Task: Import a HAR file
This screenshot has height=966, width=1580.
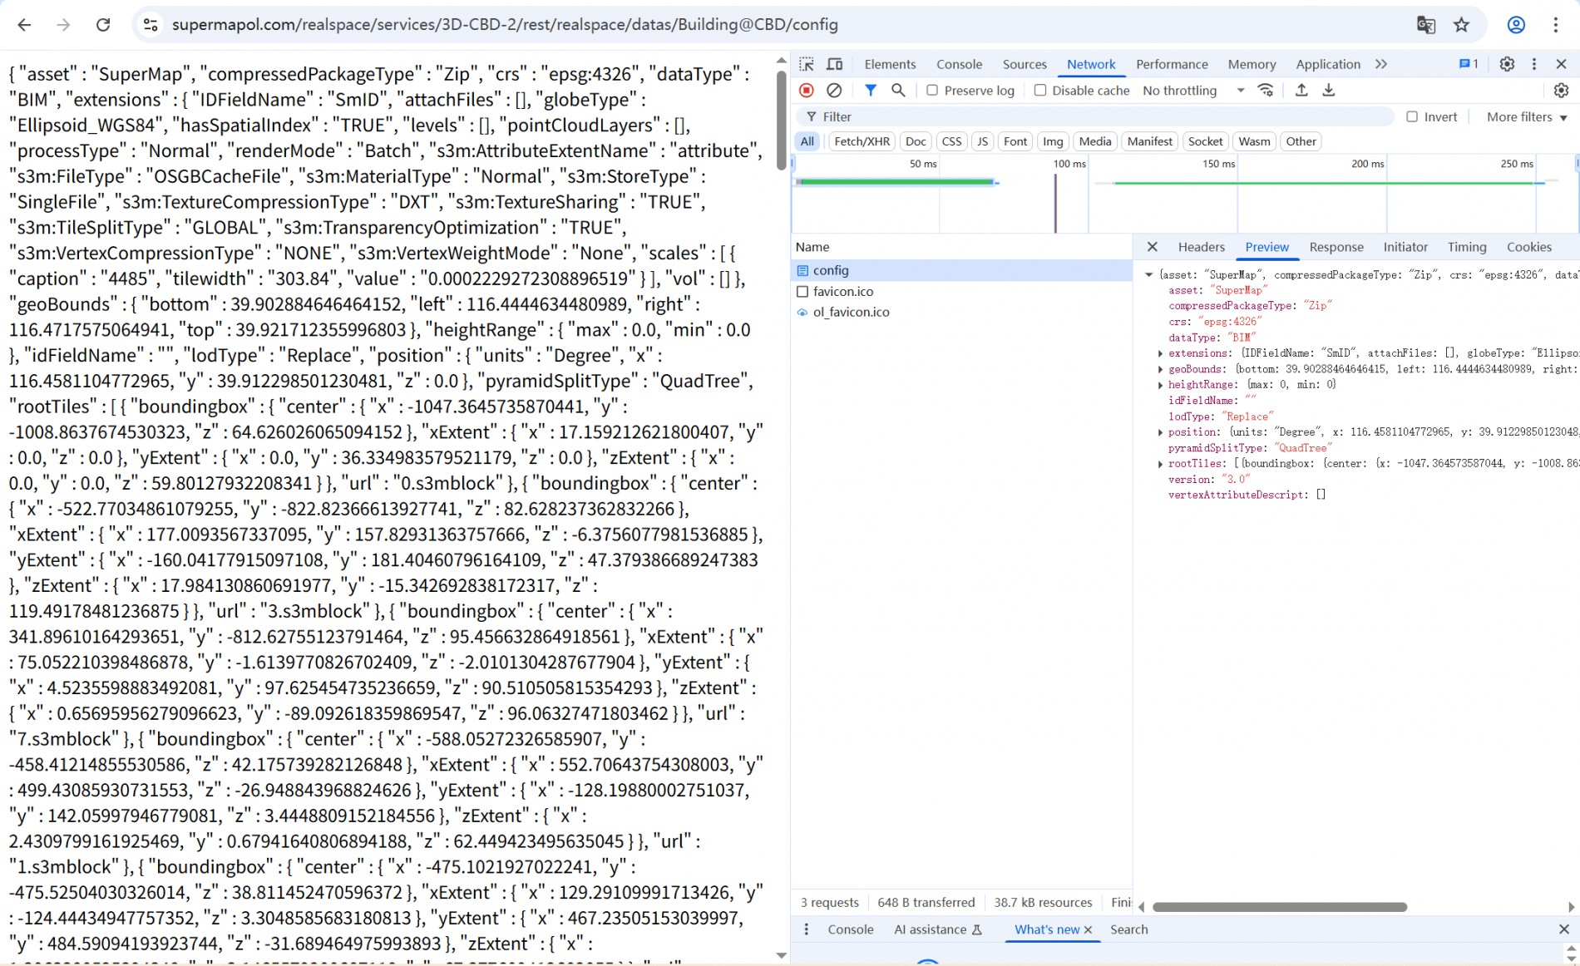Action: (x=1301, y=90)
